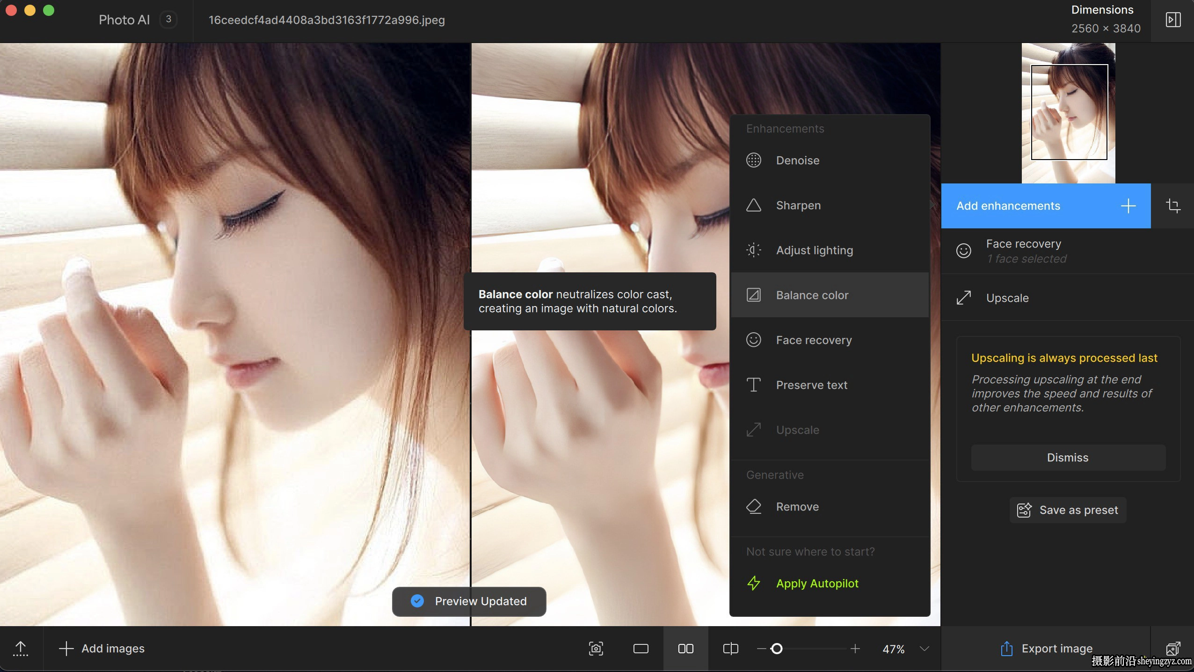
Task: Click the Preview Updated notification
Action: click(x=469, y=601)
